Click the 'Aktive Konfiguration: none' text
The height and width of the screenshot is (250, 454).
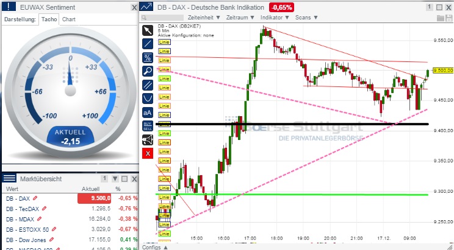tap(186, 35)
